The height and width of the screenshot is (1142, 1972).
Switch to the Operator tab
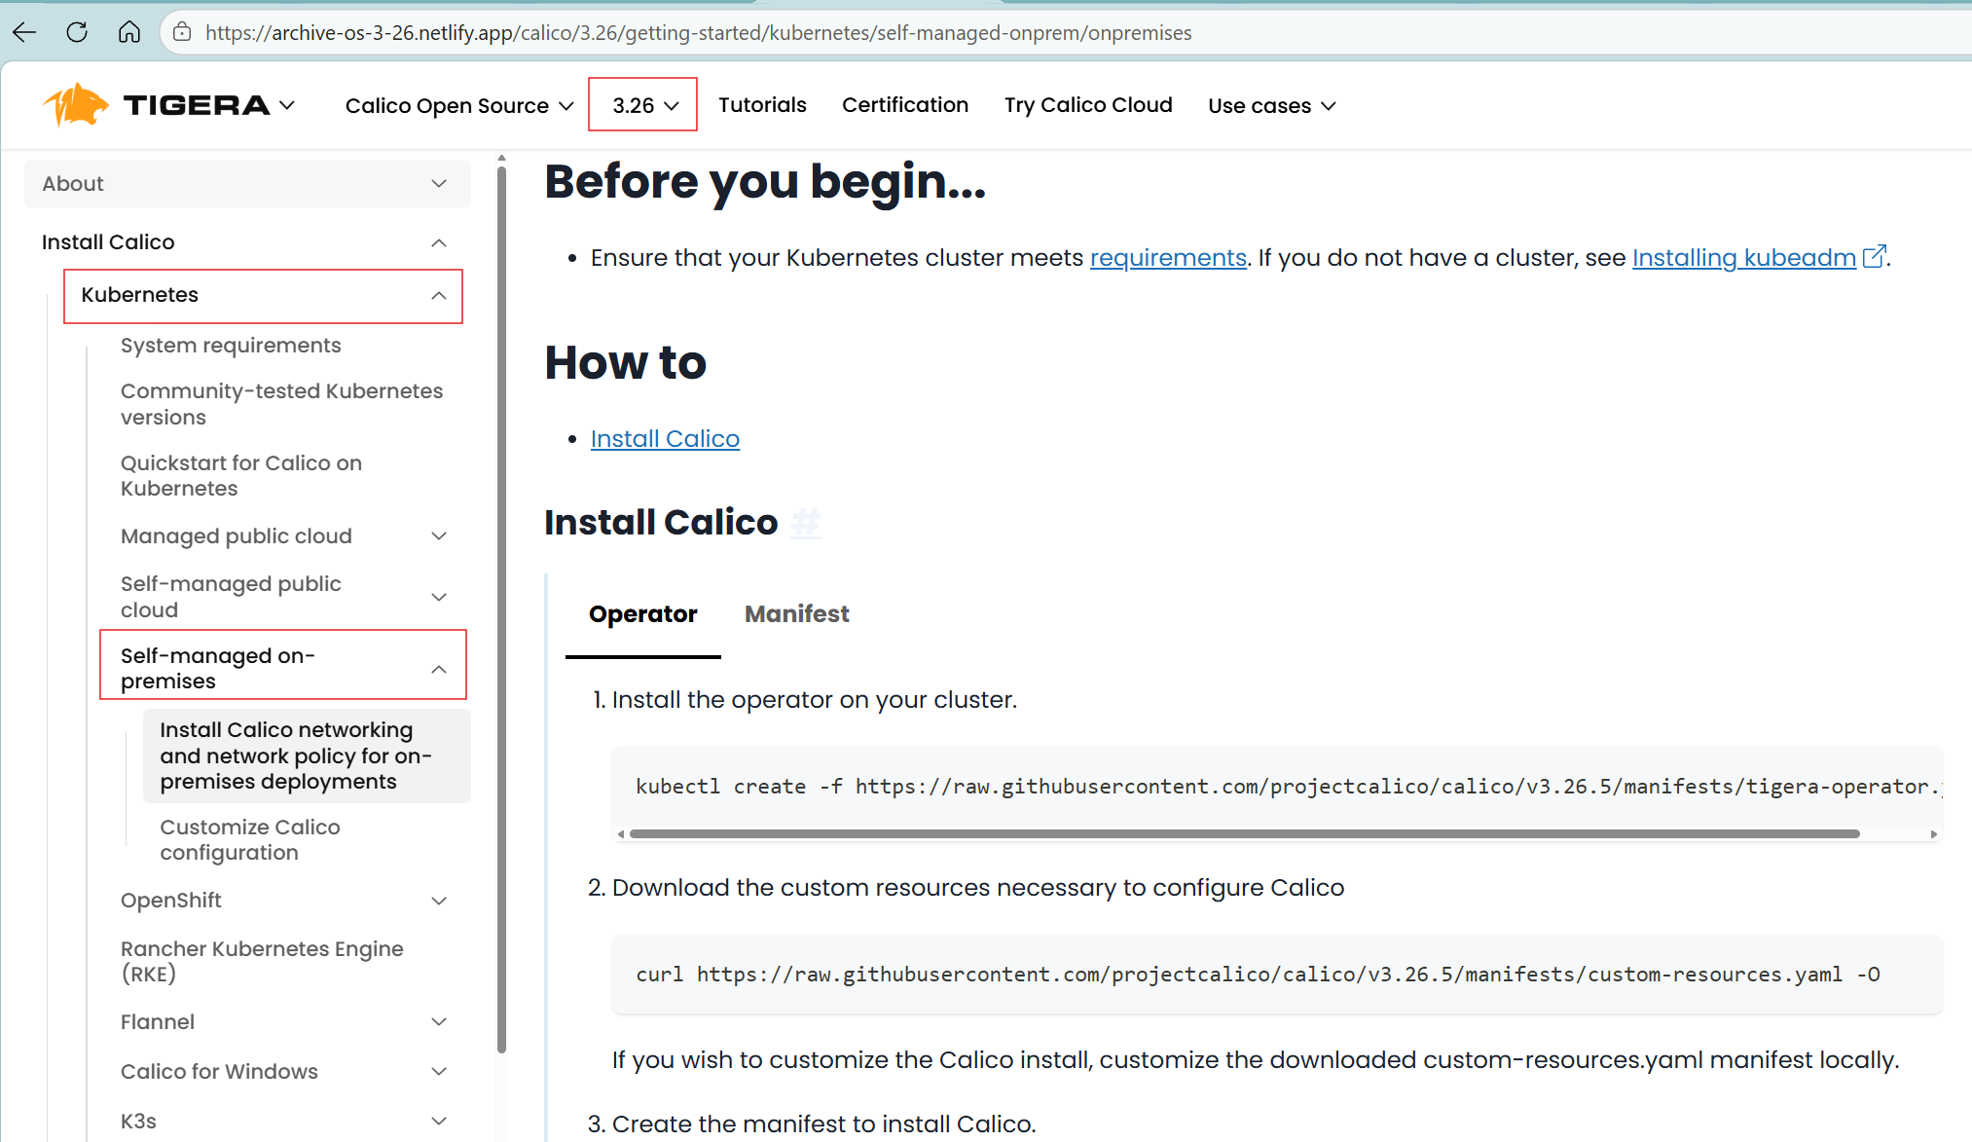coord(643,614)
